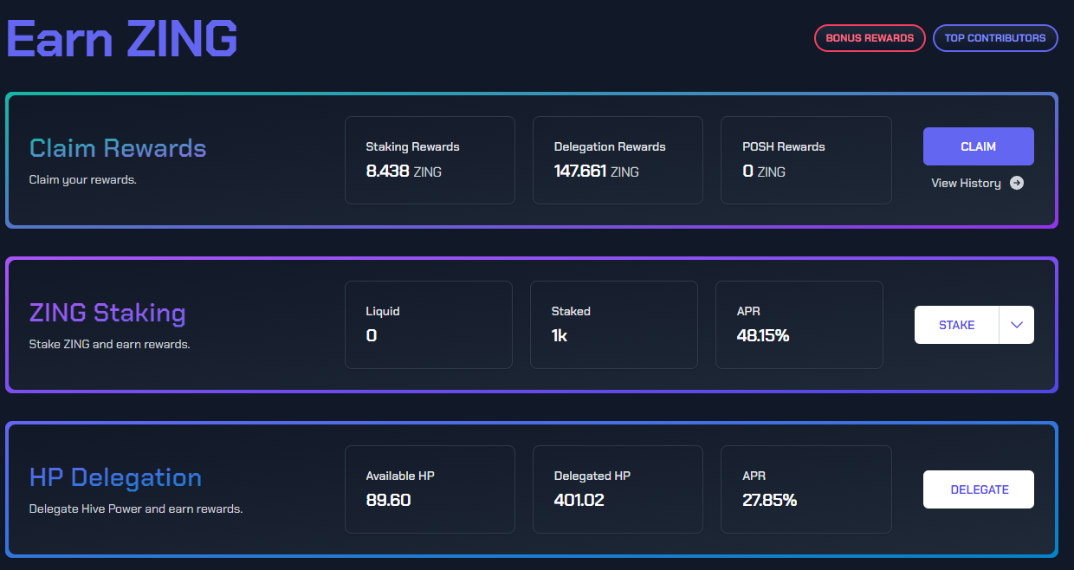Click the arrow icon next to View History
1074x570 pixels.
pos(1017,183)
